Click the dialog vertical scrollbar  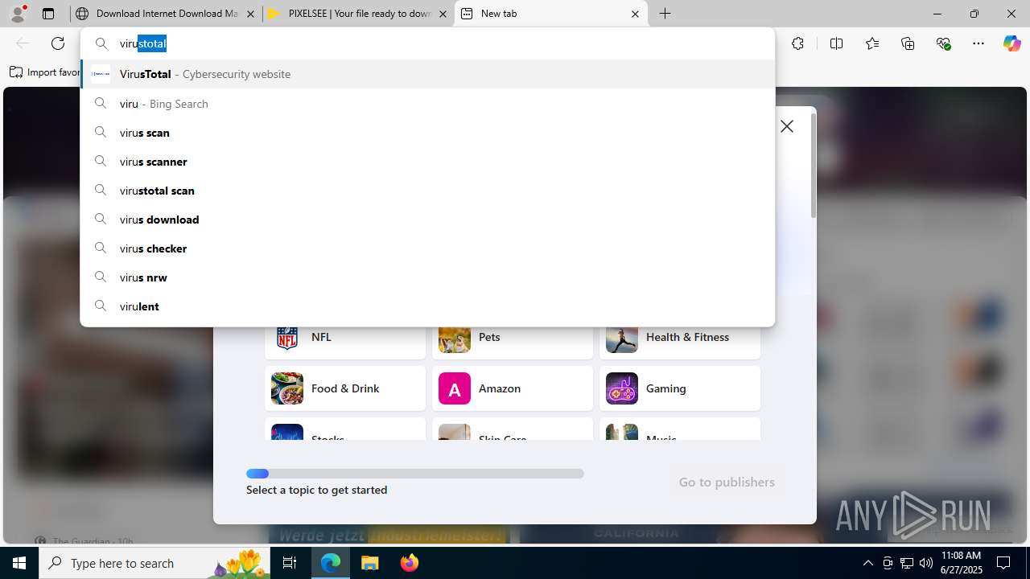(813, 166)
